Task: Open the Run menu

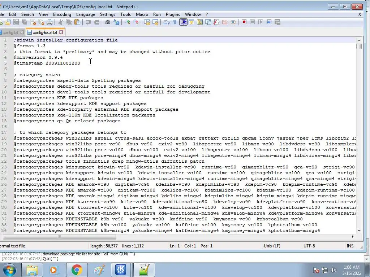Action: pyautogui.click(x=157, y=14)
